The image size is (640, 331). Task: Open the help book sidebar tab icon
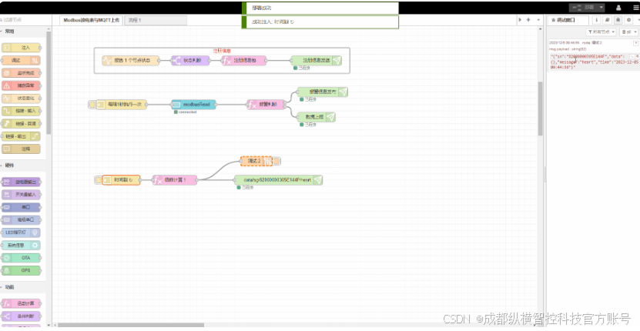(608, 19)
